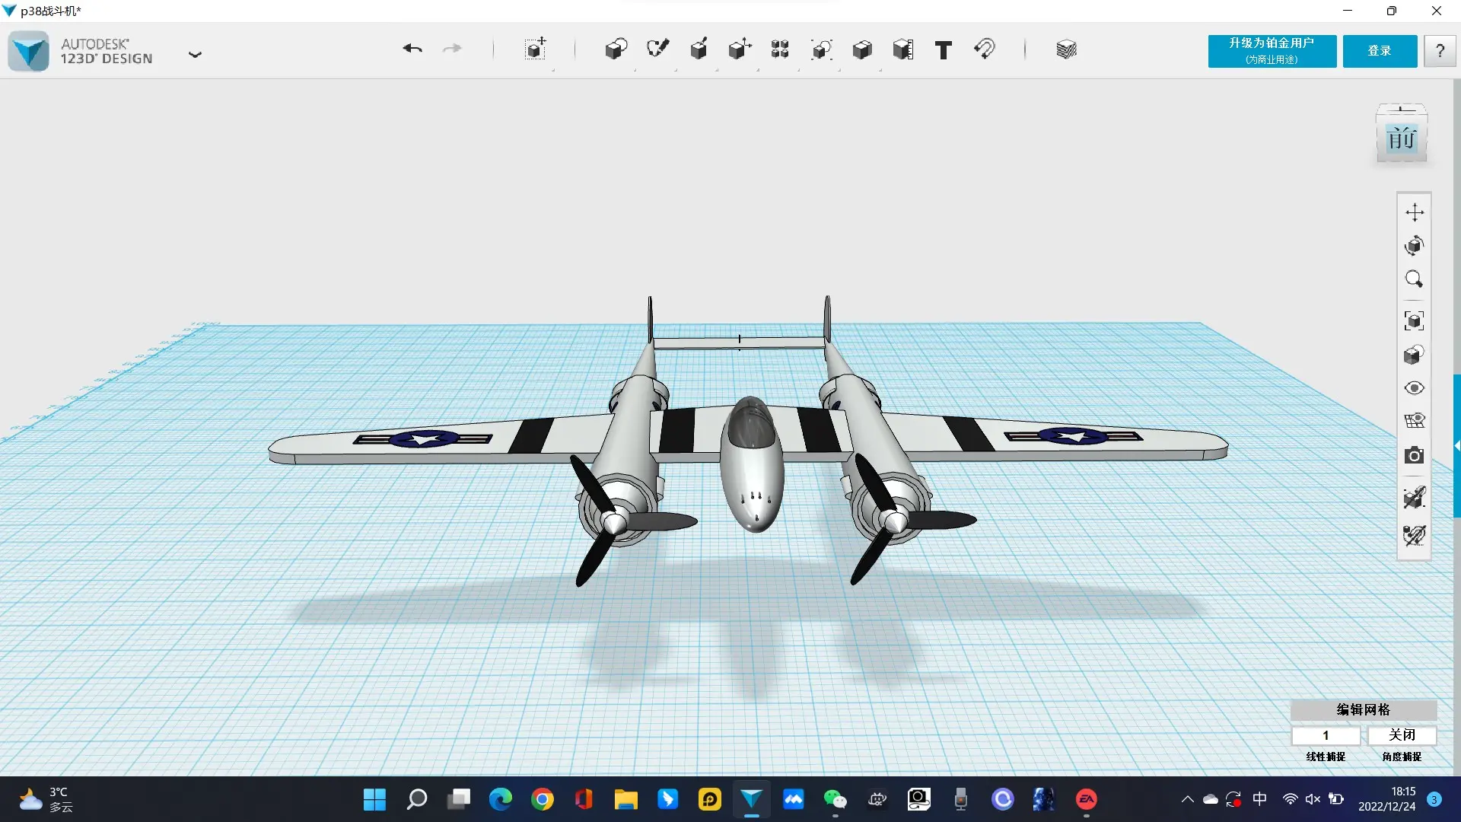Click the 前 face on view cube
1461x822 pixels.
1402,139
